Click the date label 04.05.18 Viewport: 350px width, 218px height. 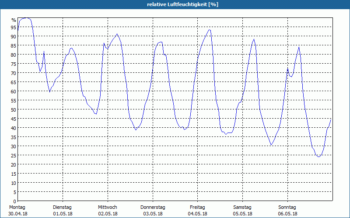198,214
